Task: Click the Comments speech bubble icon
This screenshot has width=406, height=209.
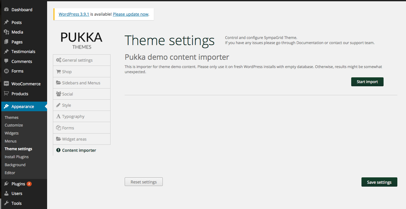Action: pos(6,61)
